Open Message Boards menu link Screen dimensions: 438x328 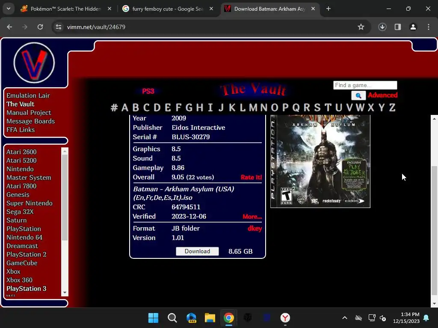(x=31, y=121)
